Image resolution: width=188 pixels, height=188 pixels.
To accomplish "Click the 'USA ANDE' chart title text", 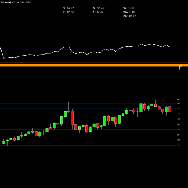I will [x=25, y=2].
